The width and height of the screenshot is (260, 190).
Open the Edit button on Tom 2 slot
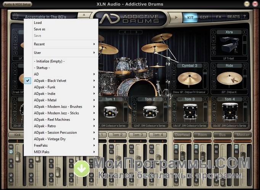pyautogui.click(x=165, y=99)
